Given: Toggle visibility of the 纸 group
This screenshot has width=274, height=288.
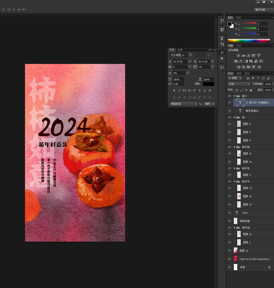Looking at the screenshot, I should point(230,117).
